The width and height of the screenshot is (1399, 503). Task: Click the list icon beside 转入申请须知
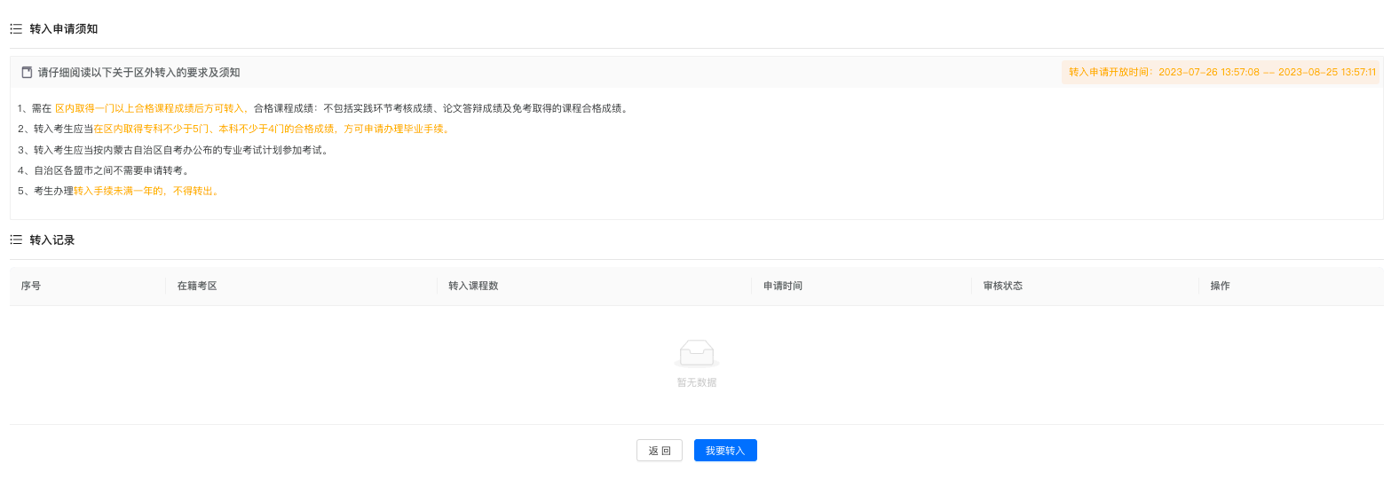[16, 29]
